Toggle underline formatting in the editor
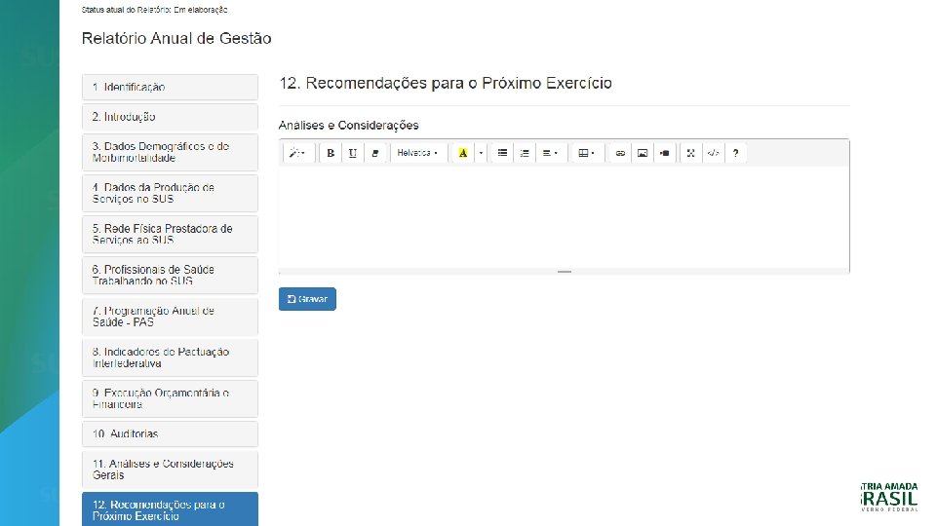This screenshot has height=526, width=936. click(x=352, y=153)
